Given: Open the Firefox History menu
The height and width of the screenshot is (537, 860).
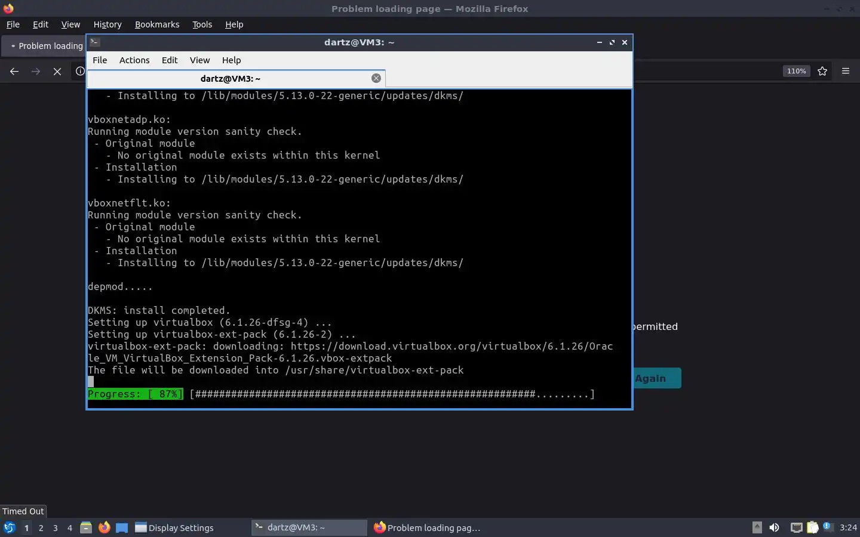Looking at the screenshot, I should 107,24.
